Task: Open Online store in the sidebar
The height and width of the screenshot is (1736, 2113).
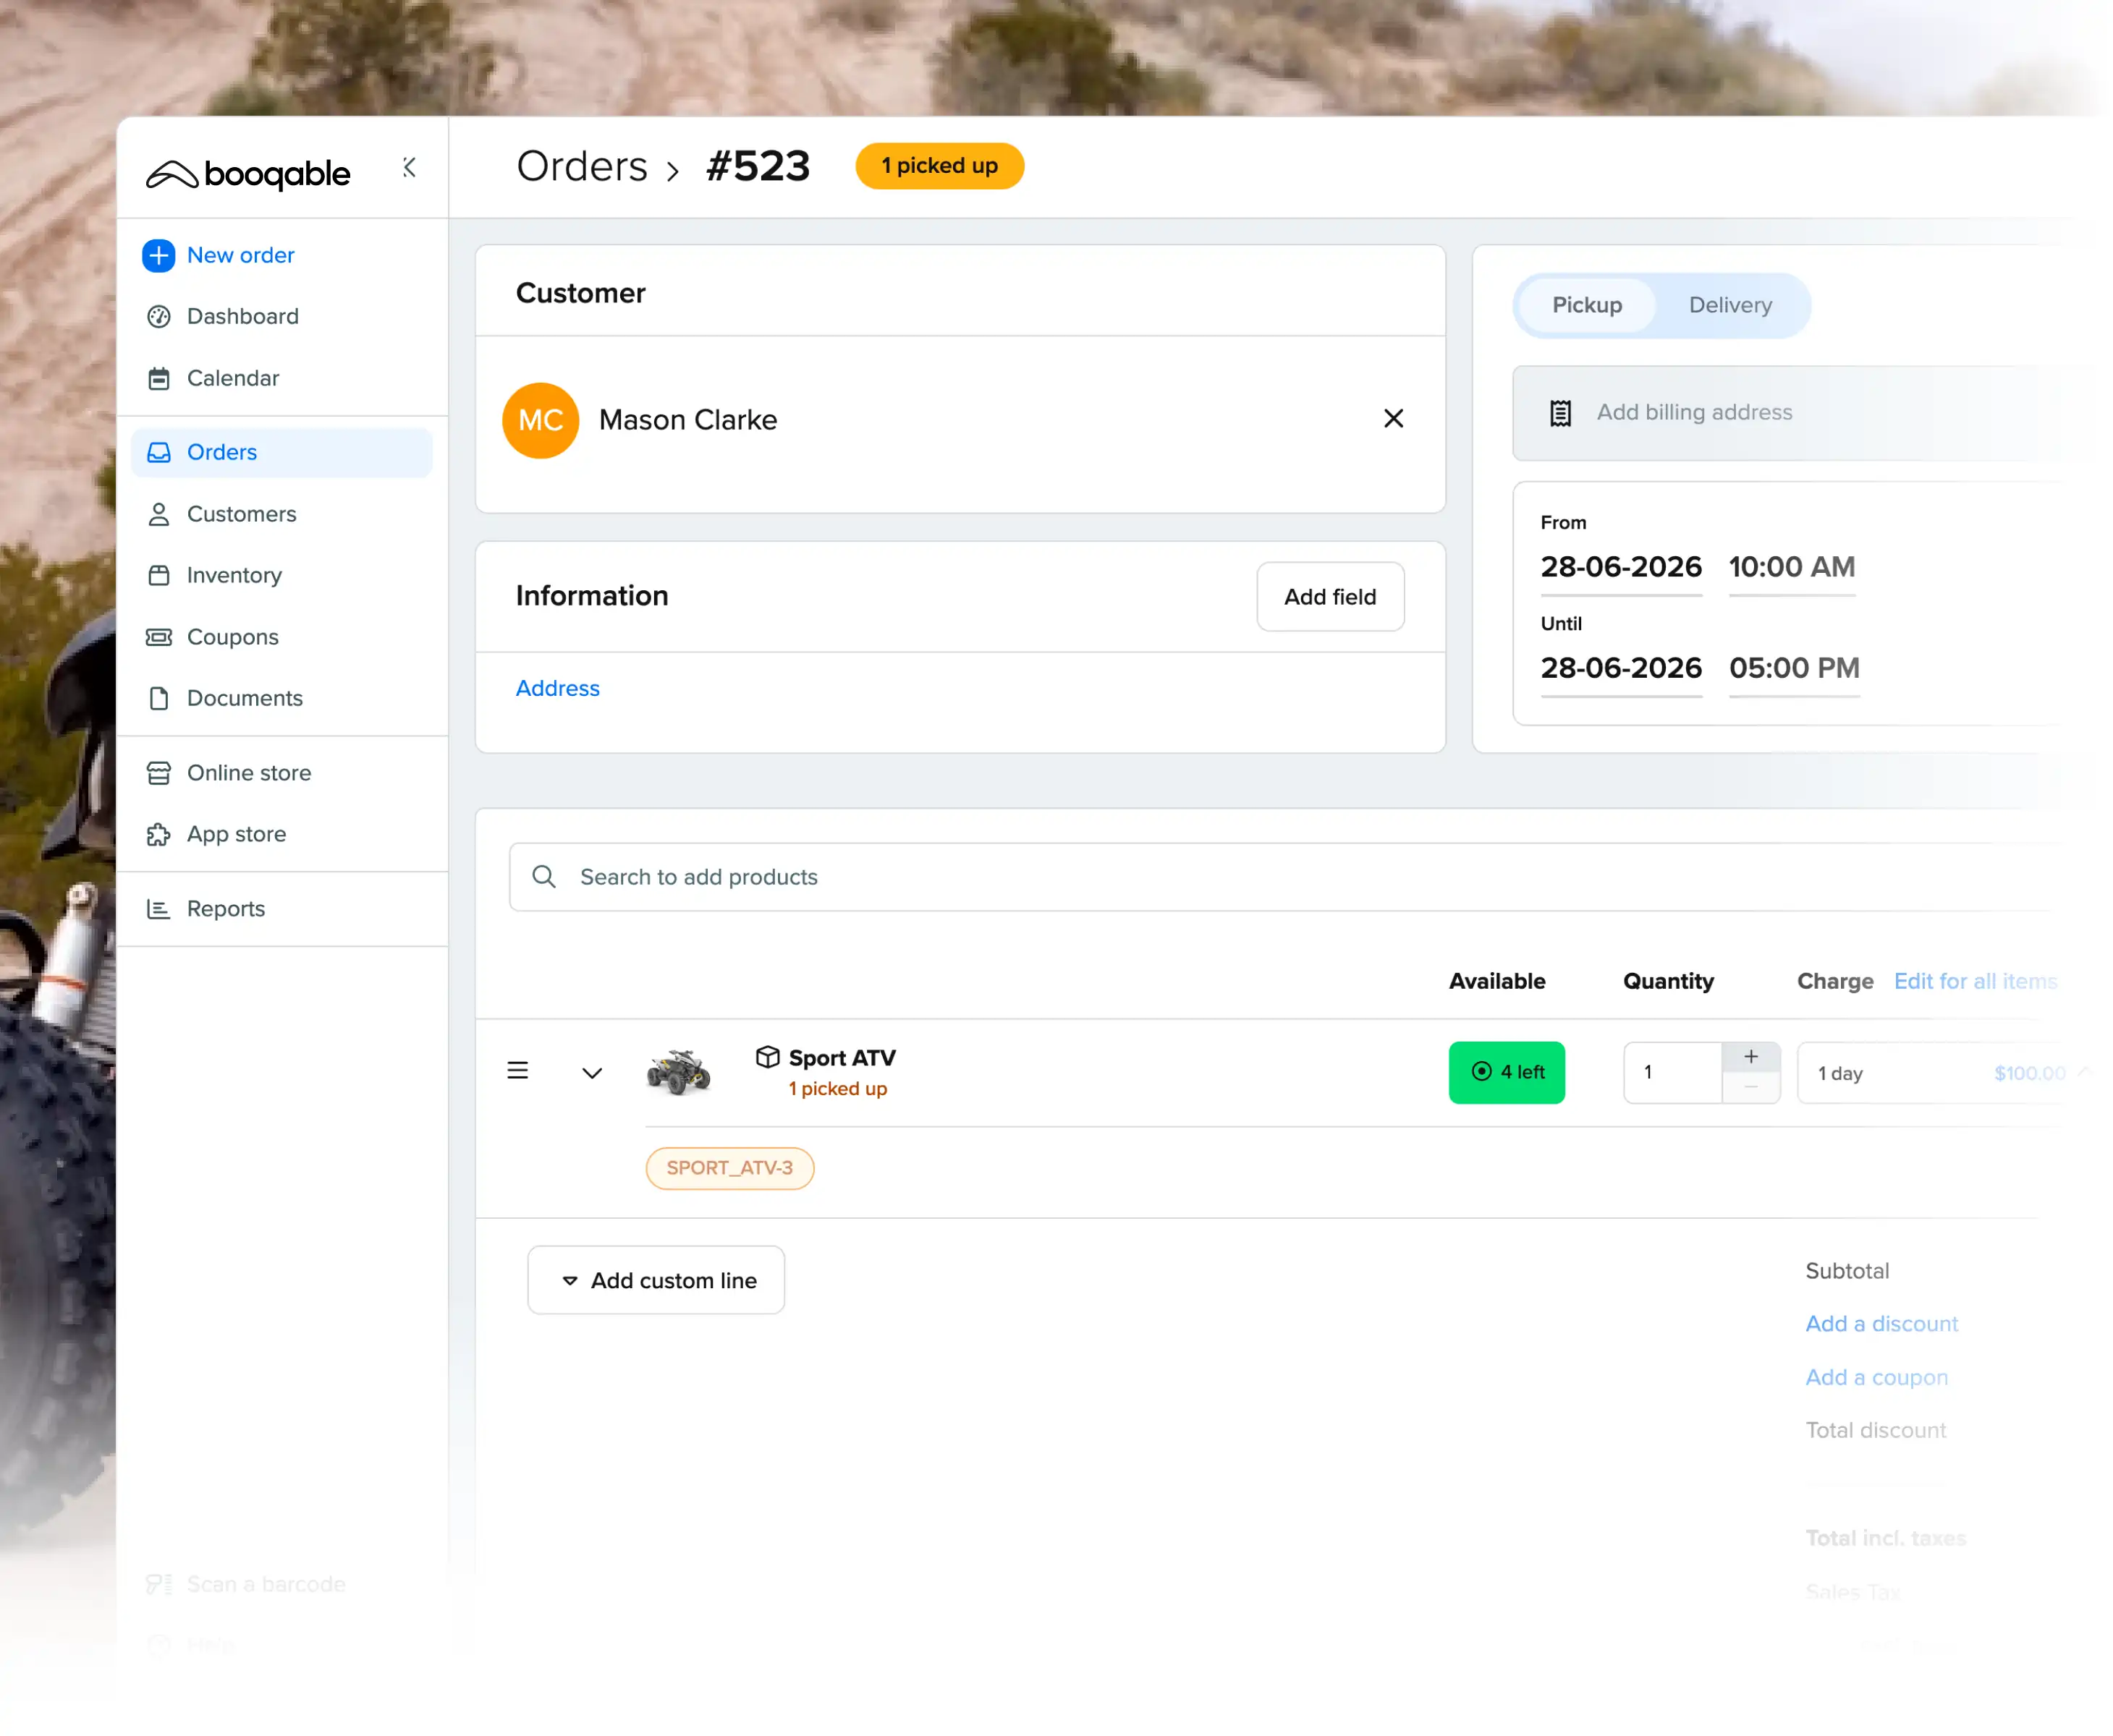Action: (248, 773)
